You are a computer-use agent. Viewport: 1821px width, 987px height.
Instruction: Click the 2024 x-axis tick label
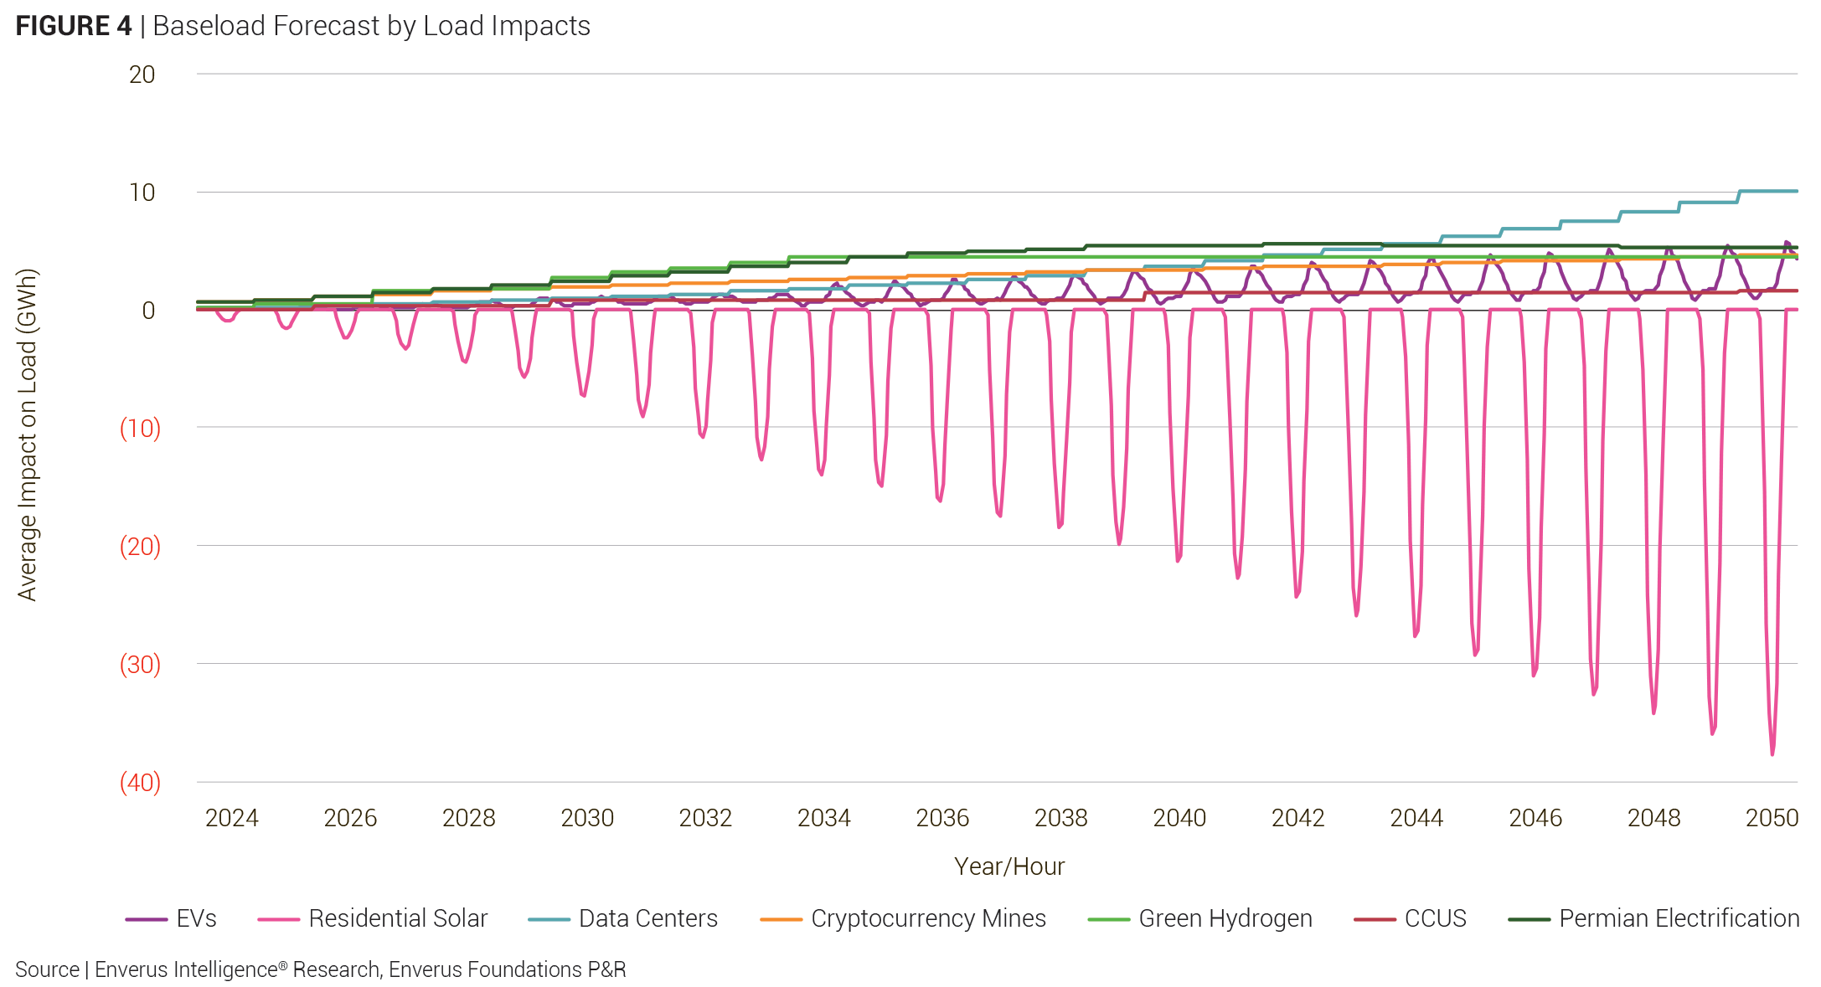point(232,818)
